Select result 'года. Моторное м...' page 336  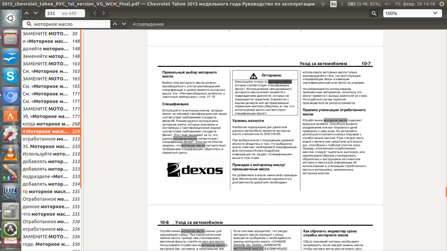tap(51, 244)
